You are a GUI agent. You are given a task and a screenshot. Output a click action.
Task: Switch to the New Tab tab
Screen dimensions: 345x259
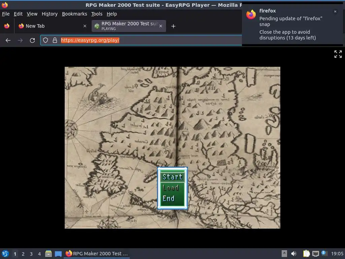pos(52,26)
